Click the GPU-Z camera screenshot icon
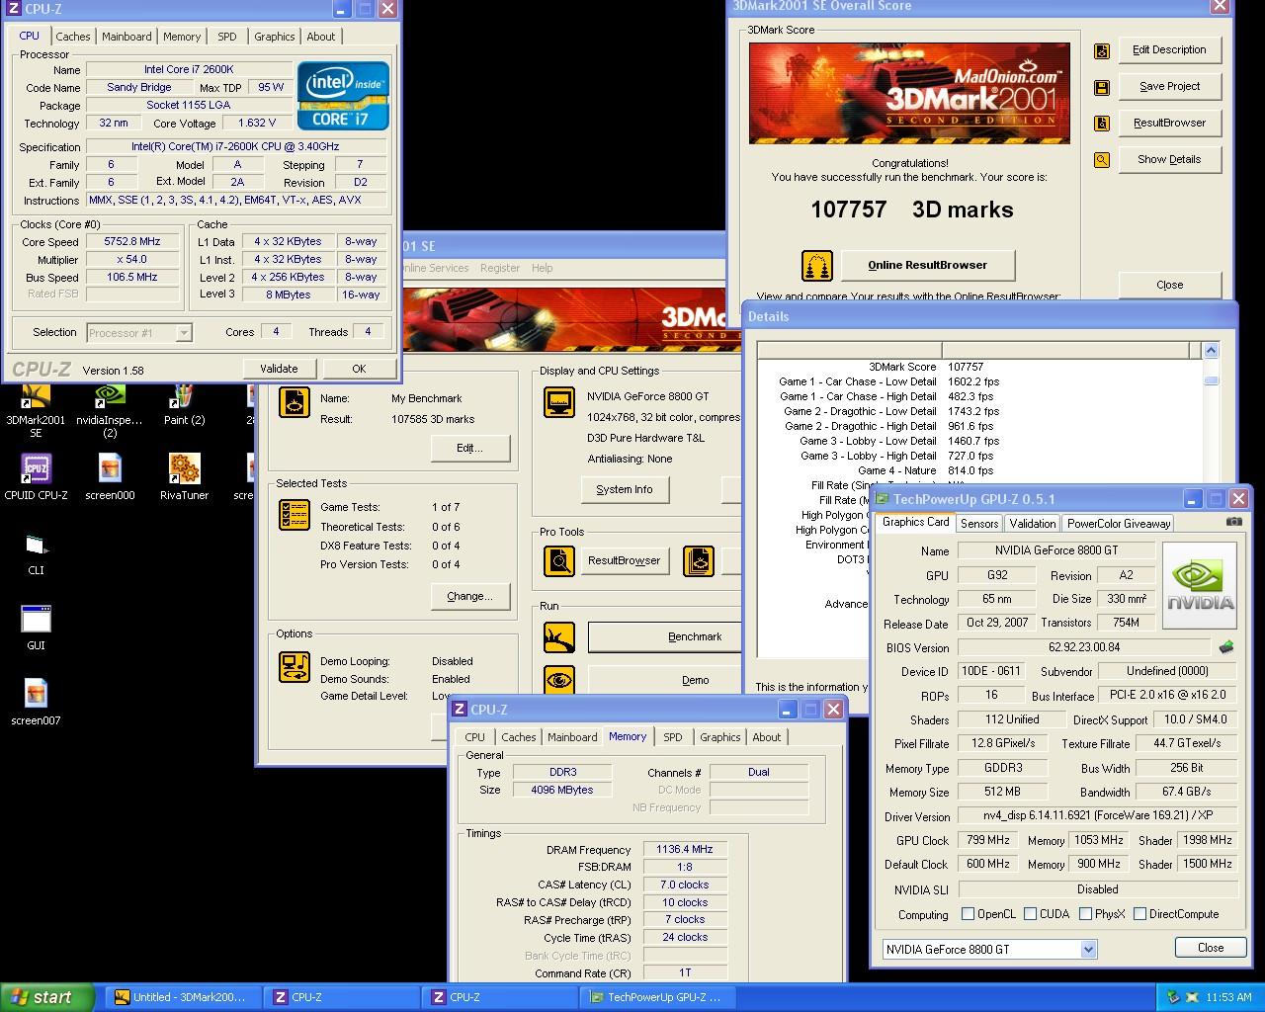This screenshot has width=1265, height=1012. [x=1234, y=521]
